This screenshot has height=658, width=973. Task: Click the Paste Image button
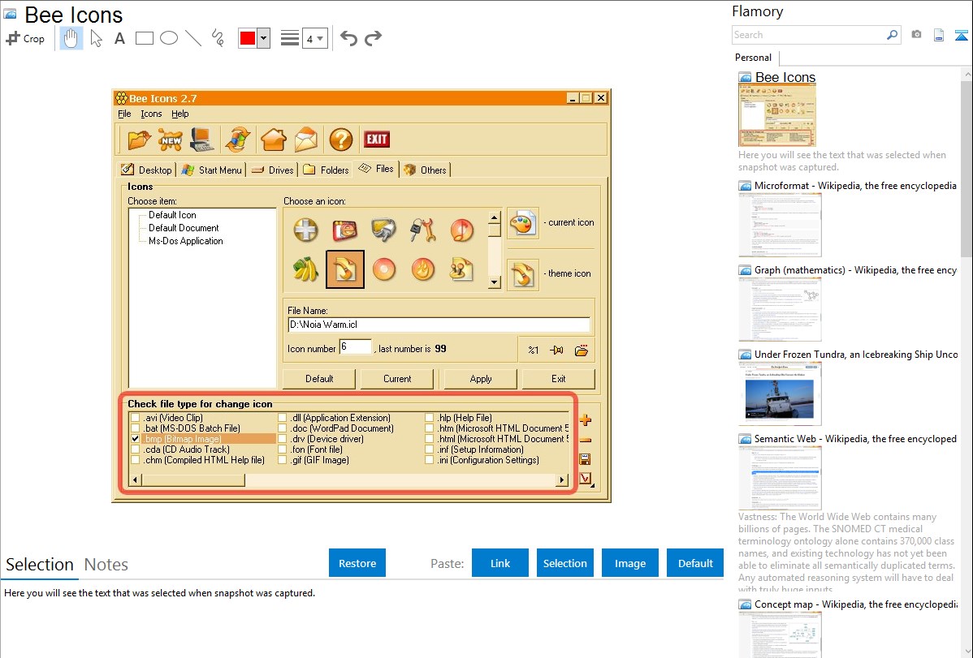pos(629,563)
